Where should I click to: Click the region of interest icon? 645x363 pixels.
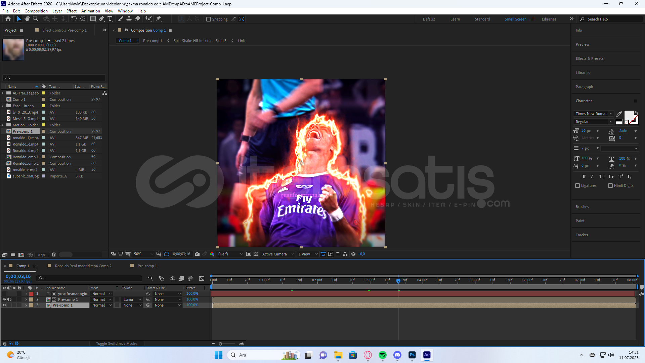click(249, 254)
